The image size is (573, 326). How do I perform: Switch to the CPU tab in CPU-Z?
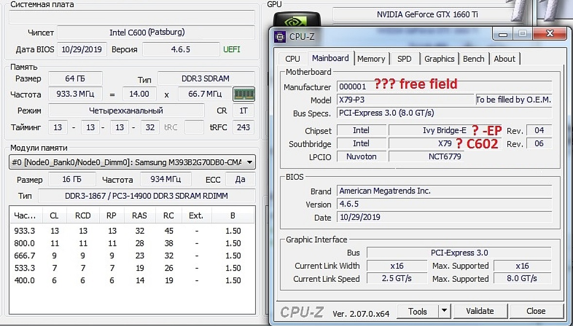(x=293, y=59)
